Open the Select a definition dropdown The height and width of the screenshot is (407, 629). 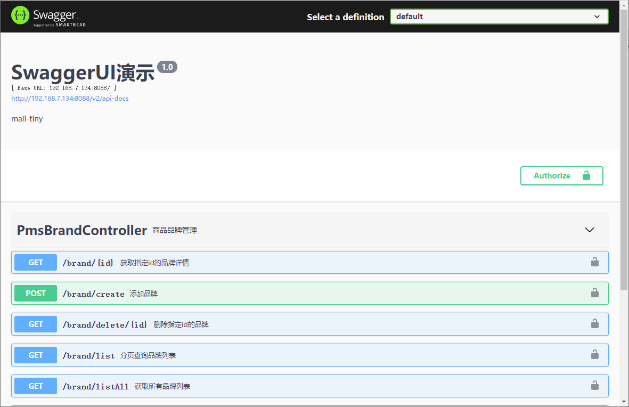tap(499, 17)
